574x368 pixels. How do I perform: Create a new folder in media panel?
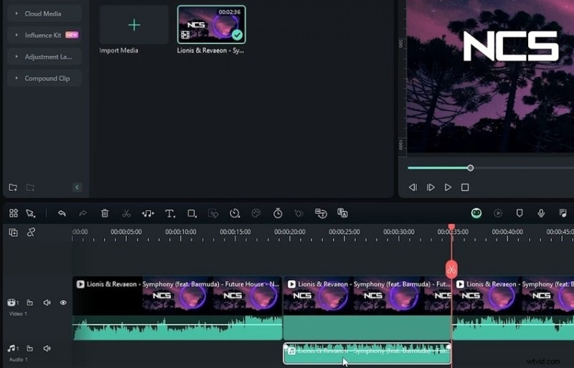coord(13,187)
